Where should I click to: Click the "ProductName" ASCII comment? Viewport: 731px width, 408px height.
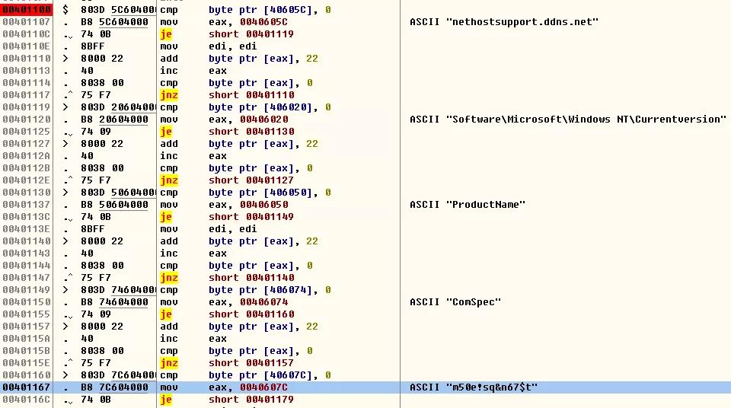[x=468, y=204]
